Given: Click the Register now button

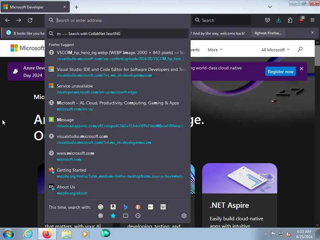Looking at the screenshot, I should [x=280, y=72].
